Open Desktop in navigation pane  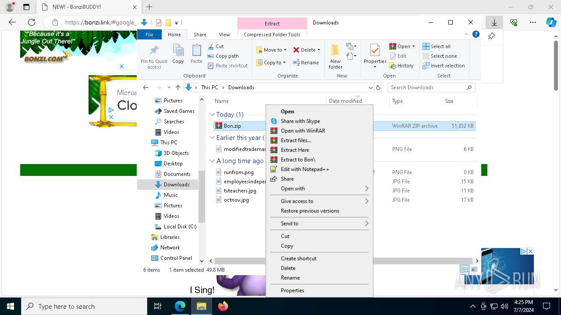173,164
